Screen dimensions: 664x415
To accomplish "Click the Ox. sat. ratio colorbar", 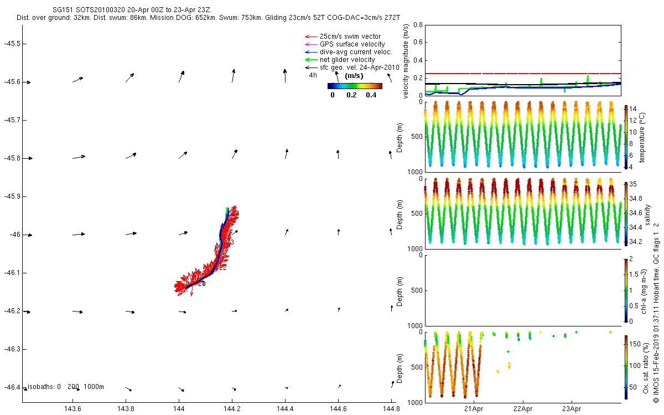I will (626, 366).
